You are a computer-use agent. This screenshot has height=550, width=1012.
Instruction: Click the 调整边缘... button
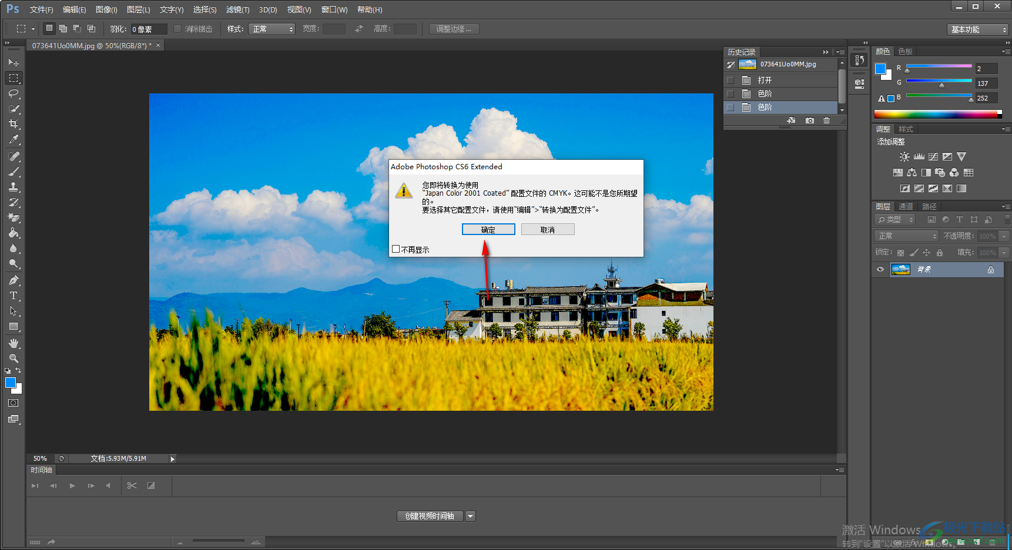(454, 29)
